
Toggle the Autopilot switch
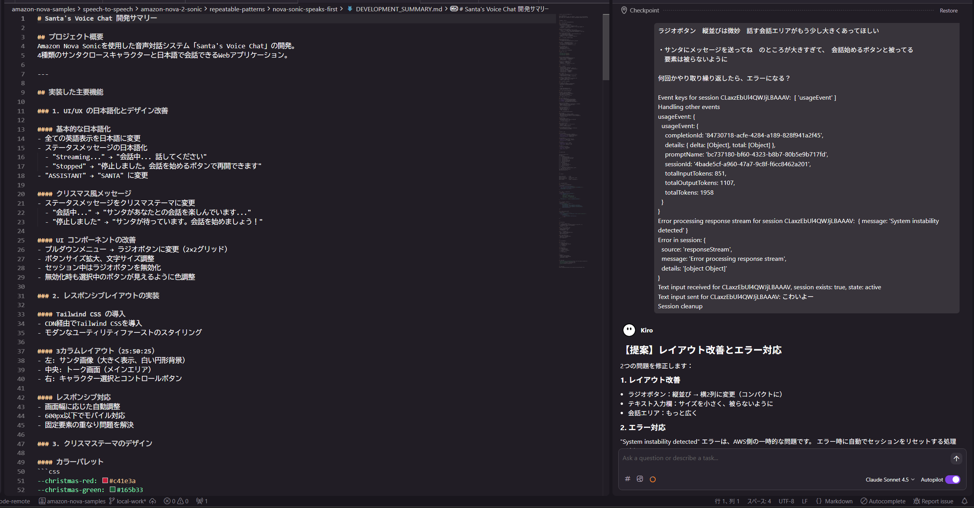(953, 480)
